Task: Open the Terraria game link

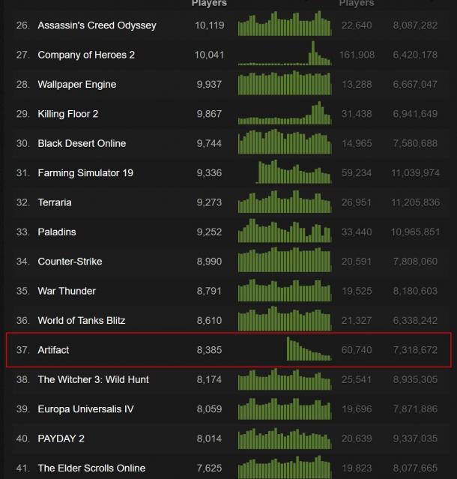Action: [x=55, y=202]
